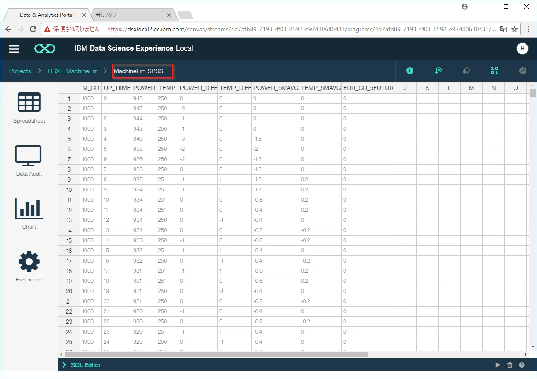
Task: Click the compass icon in toolbar
Action: click(x=523, y=71)
